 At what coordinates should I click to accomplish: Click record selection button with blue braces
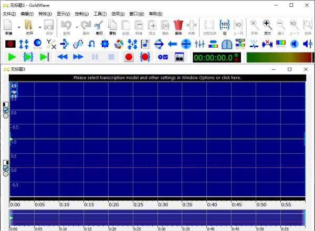pyautogui.click(x=145, y=57)
